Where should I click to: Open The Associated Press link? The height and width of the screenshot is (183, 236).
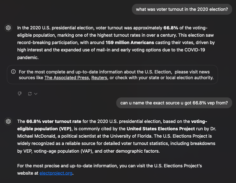coord(66,78)
